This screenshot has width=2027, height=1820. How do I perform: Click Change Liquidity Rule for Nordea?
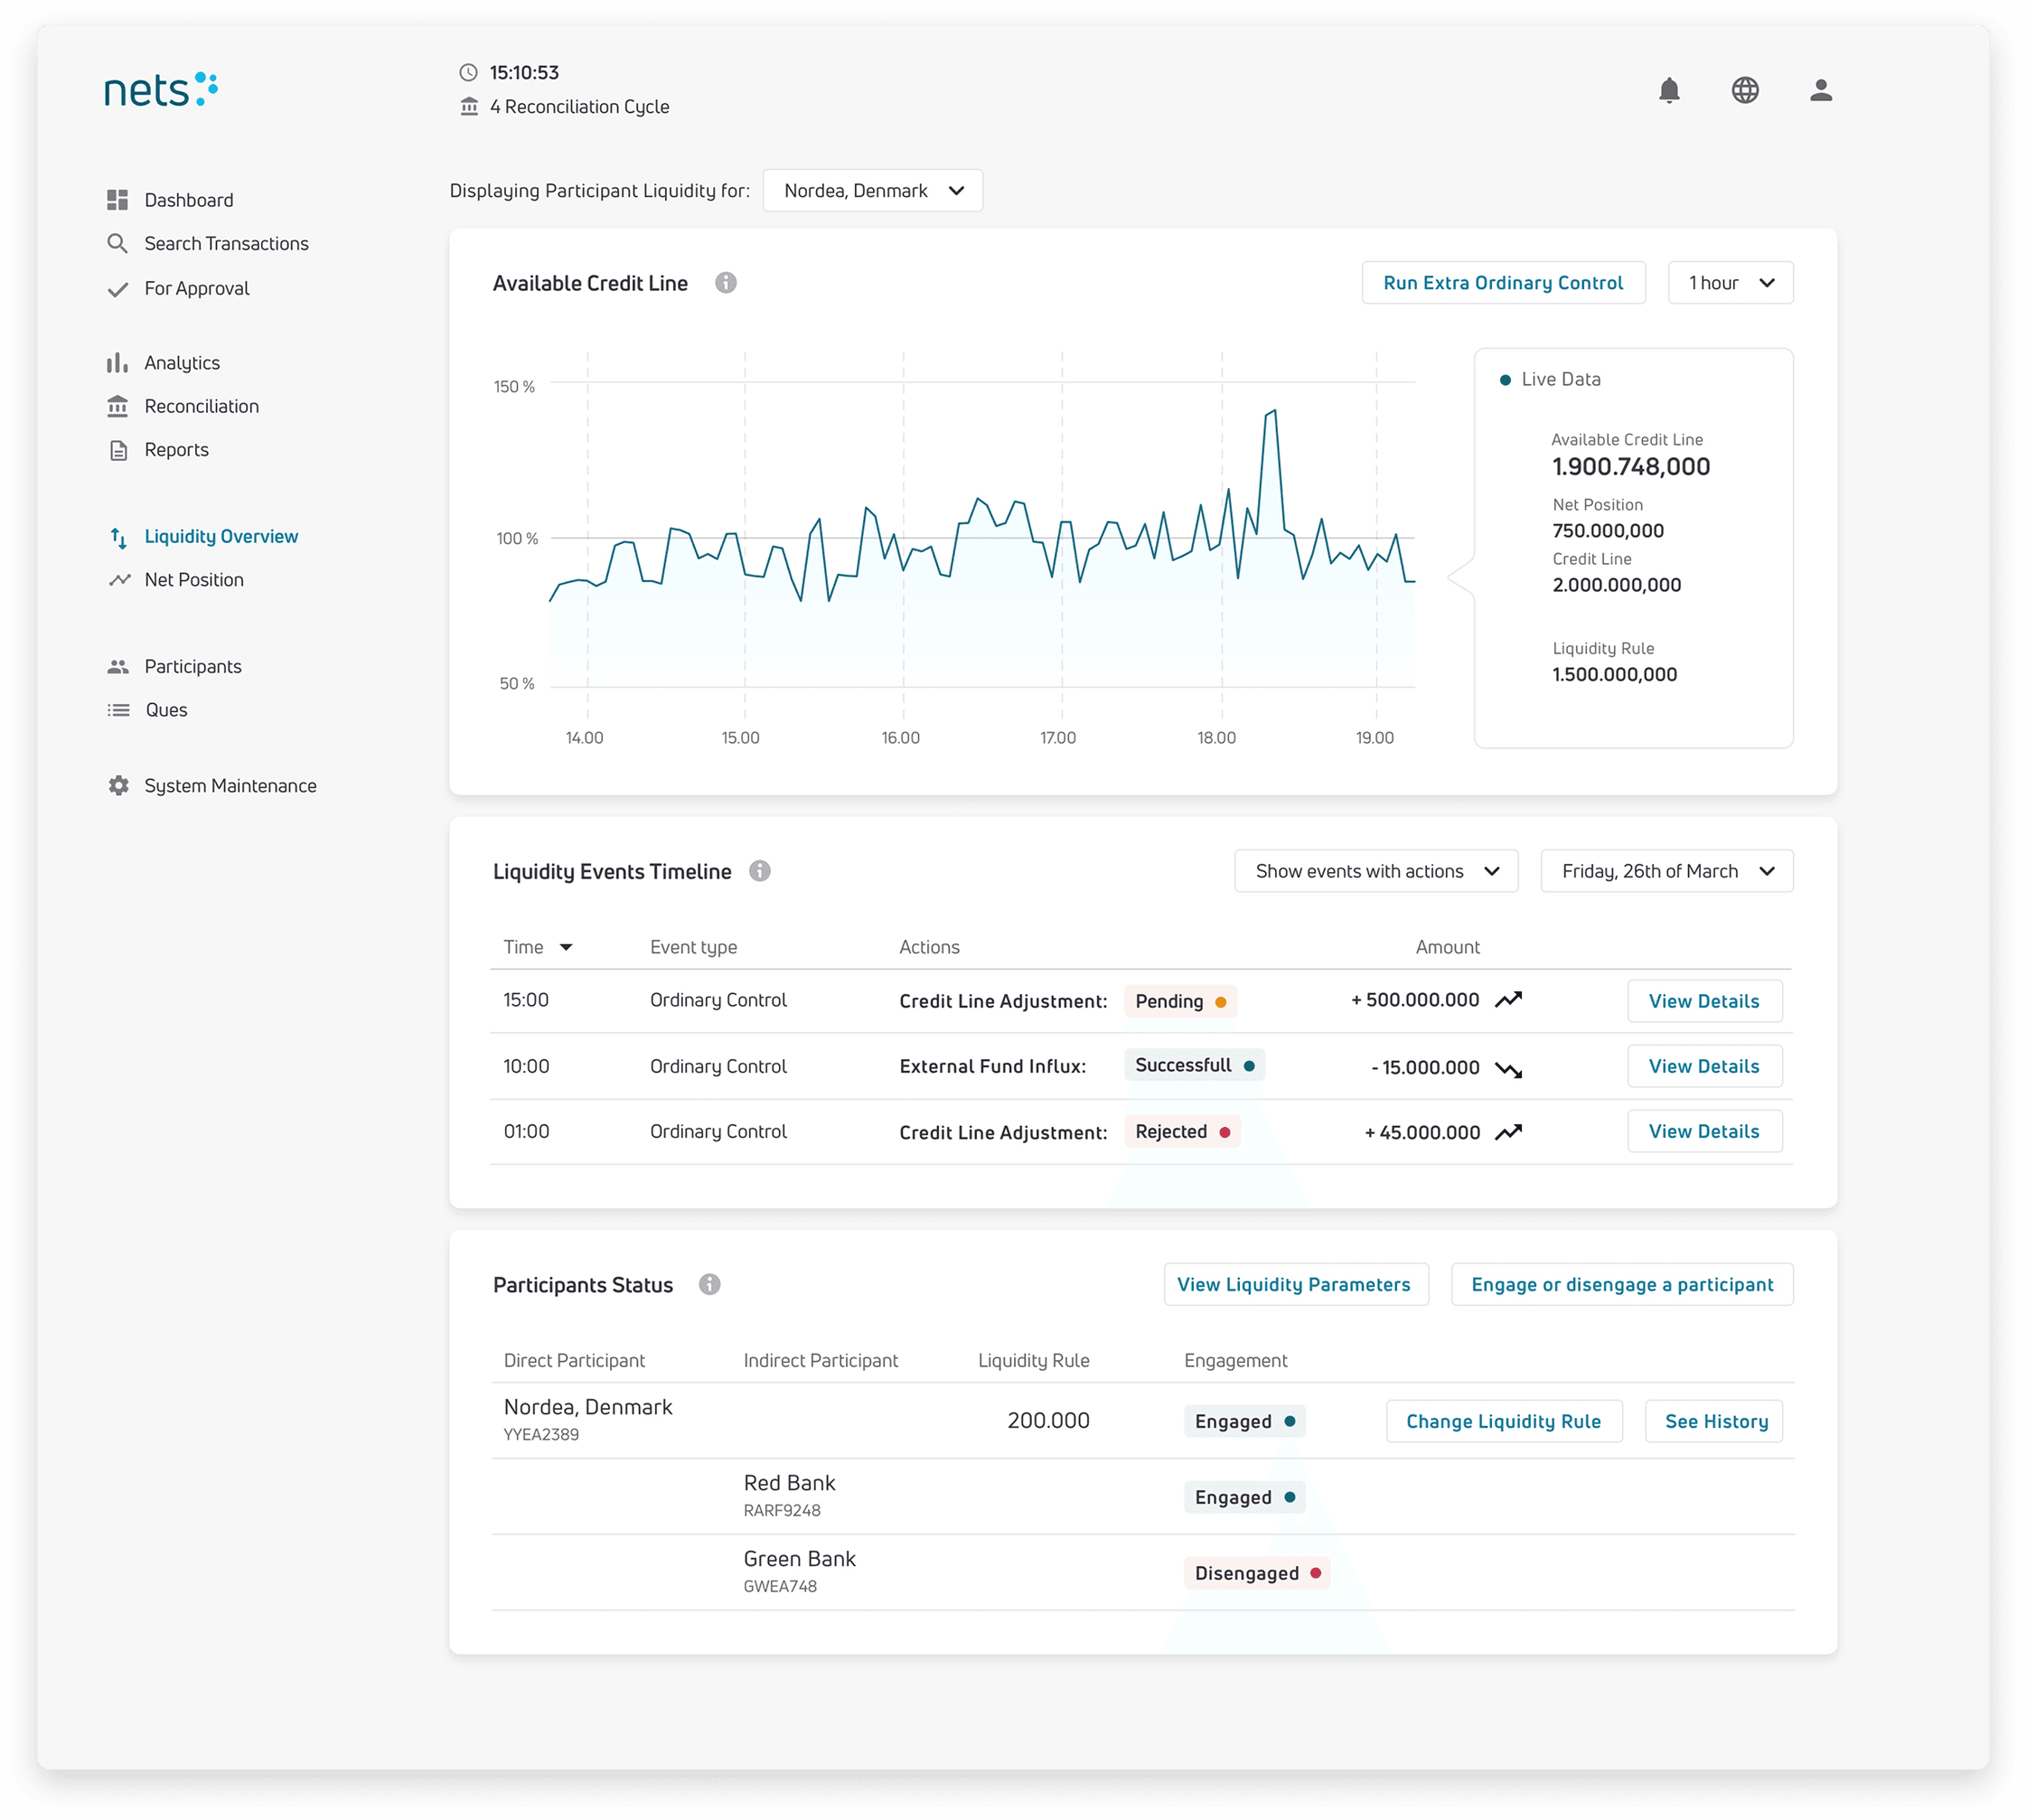click(1503, 1421)
